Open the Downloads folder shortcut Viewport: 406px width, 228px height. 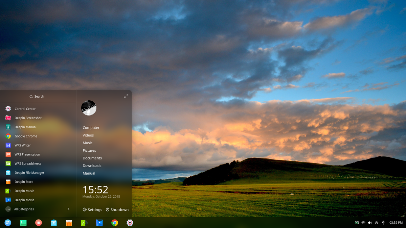pyautogui.click(x=92, y=166)
